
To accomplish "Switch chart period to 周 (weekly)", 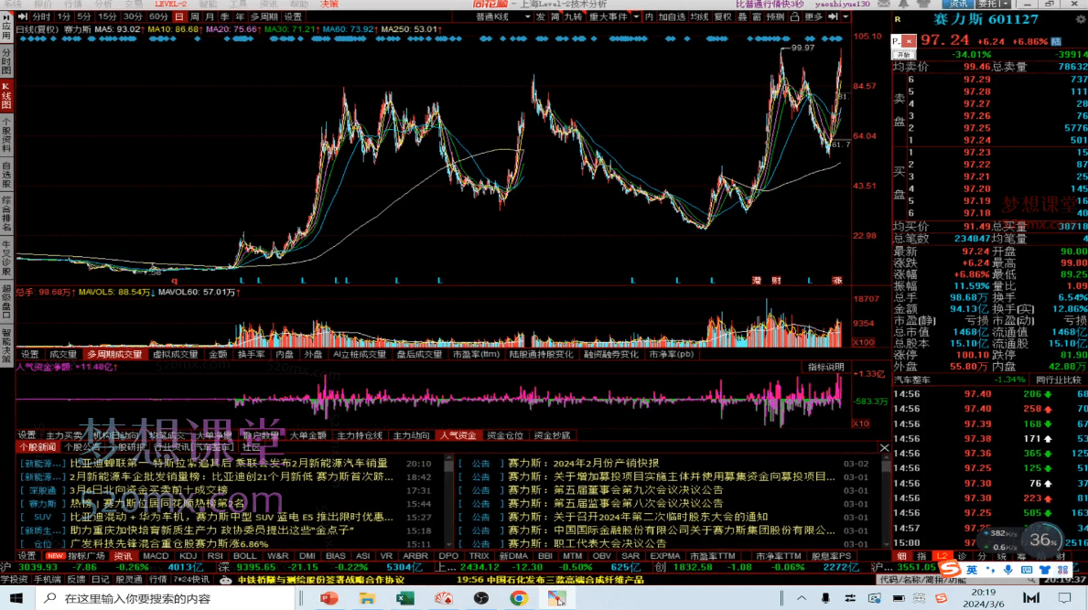I will 195,16.
